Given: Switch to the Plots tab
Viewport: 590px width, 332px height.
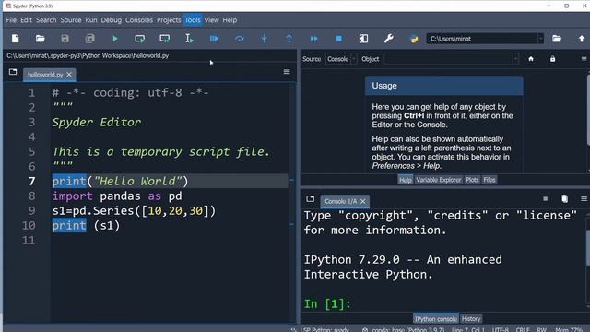Looking at the screenshot, I should click(x=472, y=180).
